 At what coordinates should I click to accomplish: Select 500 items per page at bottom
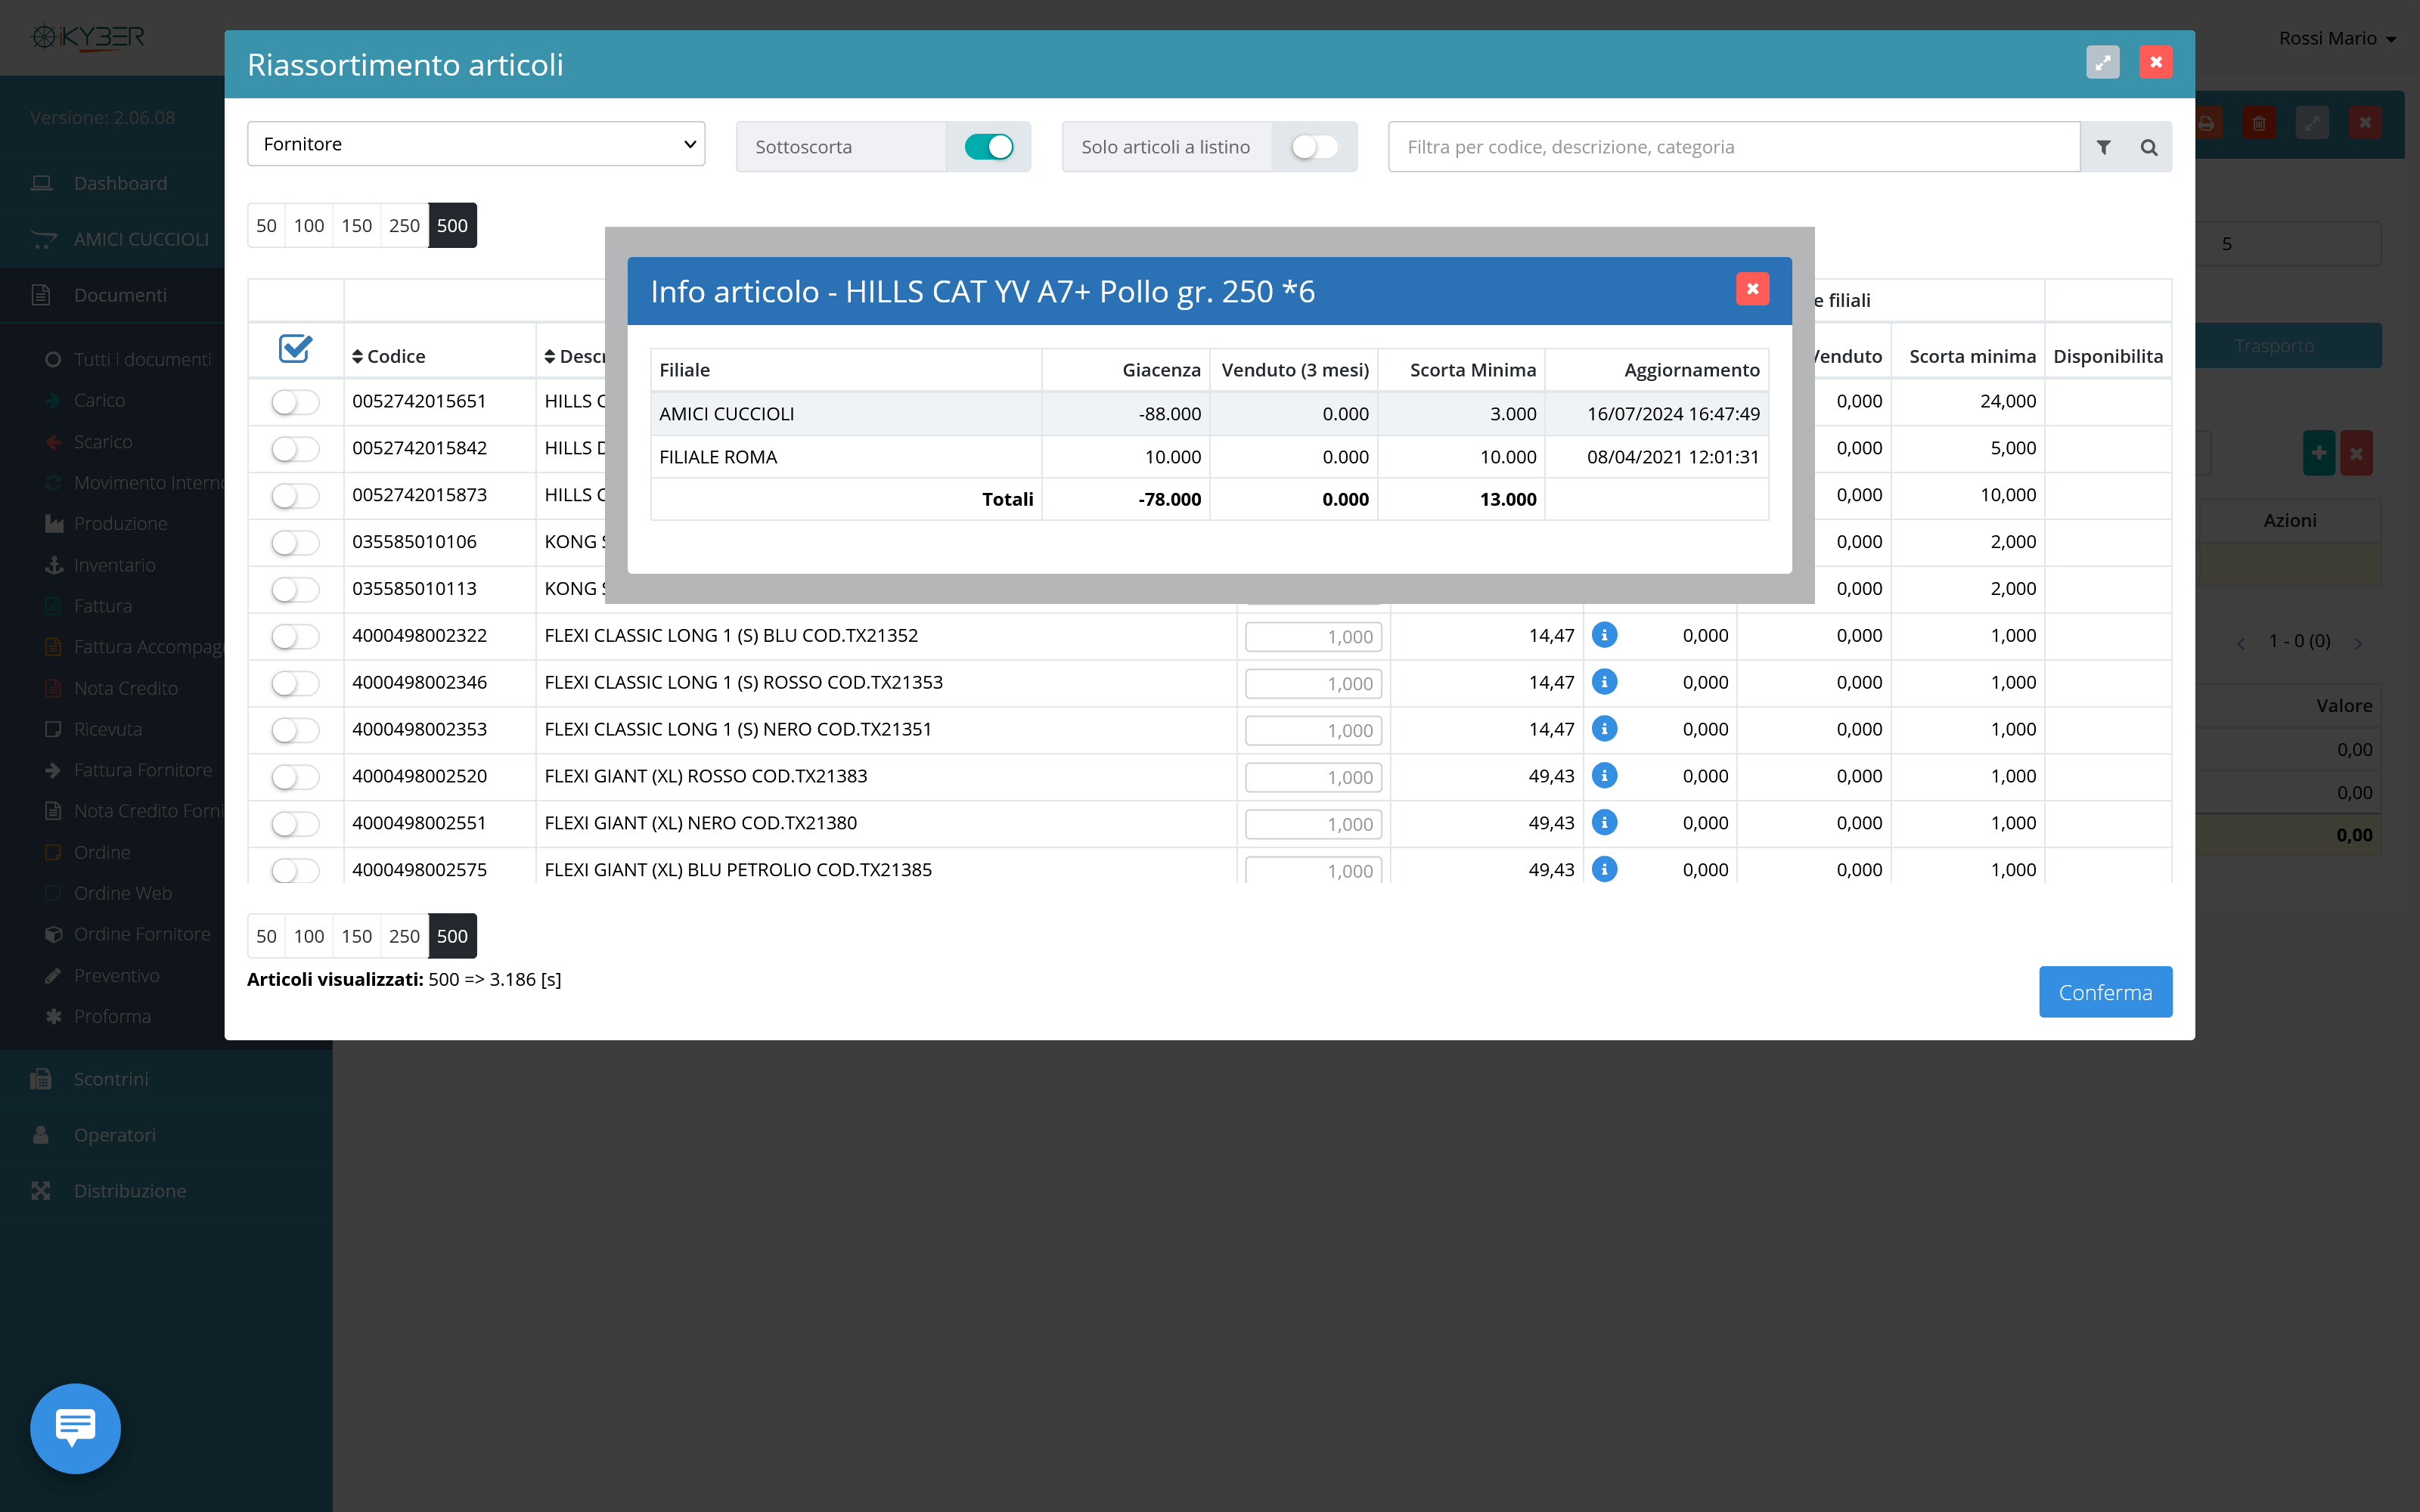(452, 936)
